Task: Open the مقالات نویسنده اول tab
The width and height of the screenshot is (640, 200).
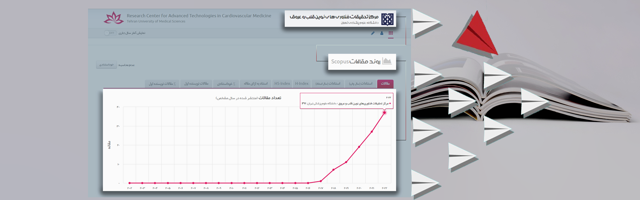Action: 196,84
